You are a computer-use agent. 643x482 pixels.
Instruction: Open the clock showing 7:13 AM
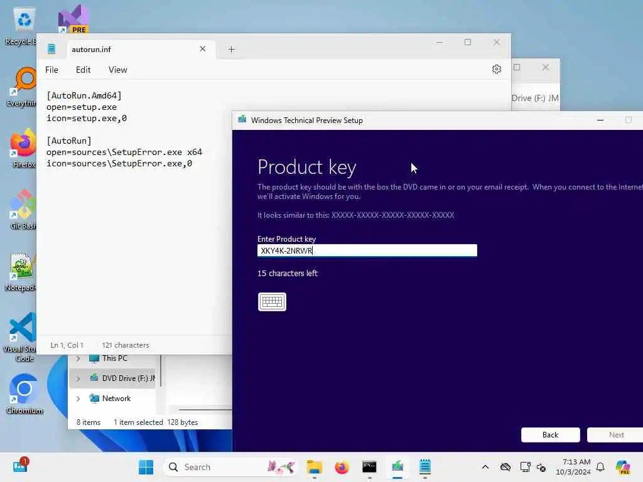(573, 467)
